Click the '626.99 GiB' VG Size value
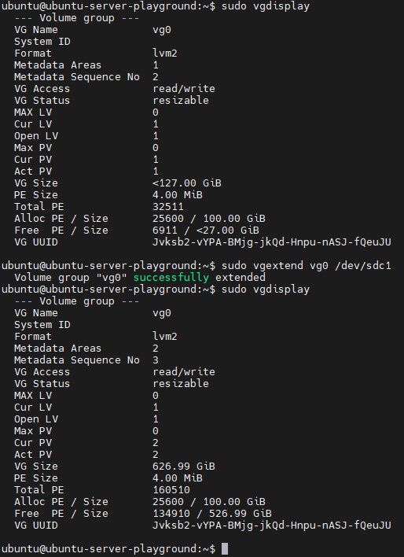Image resolution: width=404 pixels, height=557 pixels. (184, 466)
